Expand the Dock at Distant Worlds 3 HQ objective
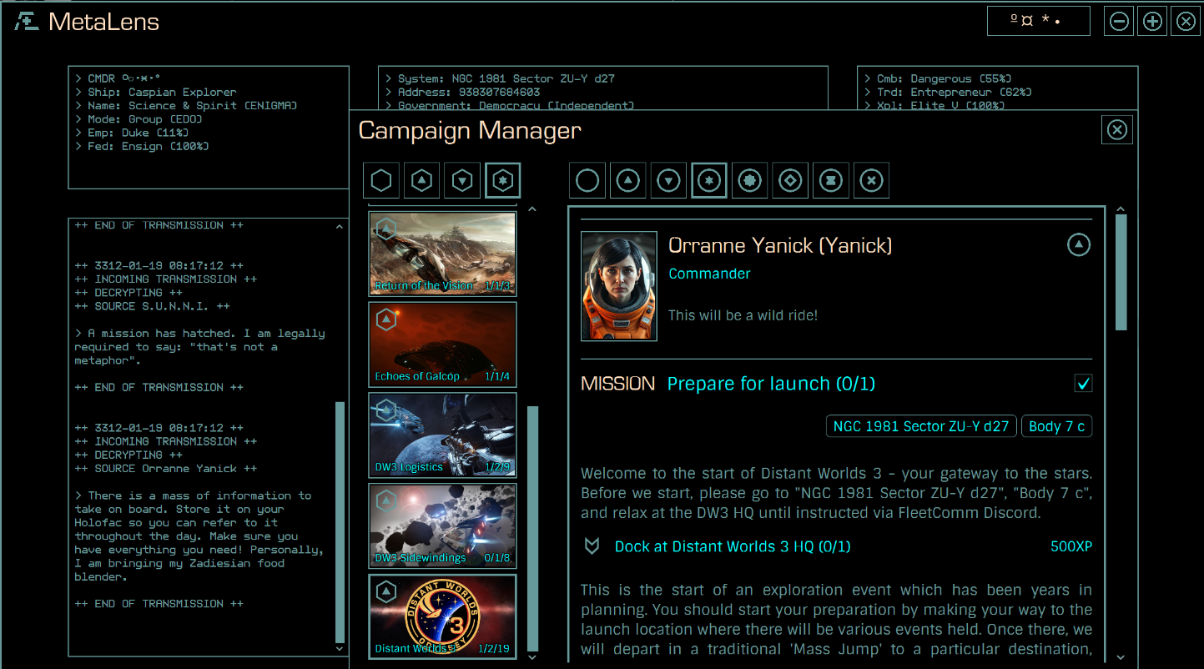The image size is (1204, 669). point(592,546)
